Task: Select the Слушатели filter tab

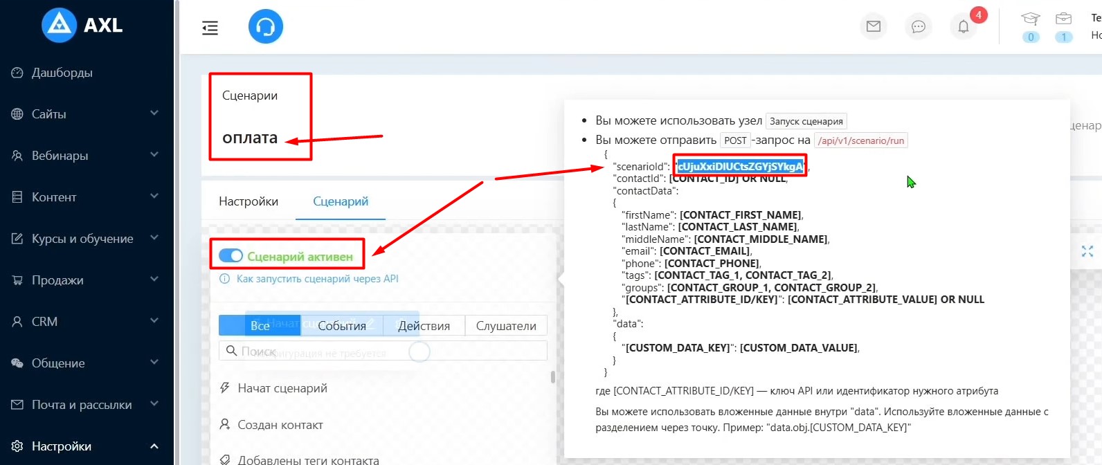Action: click(x=506, y=326)
